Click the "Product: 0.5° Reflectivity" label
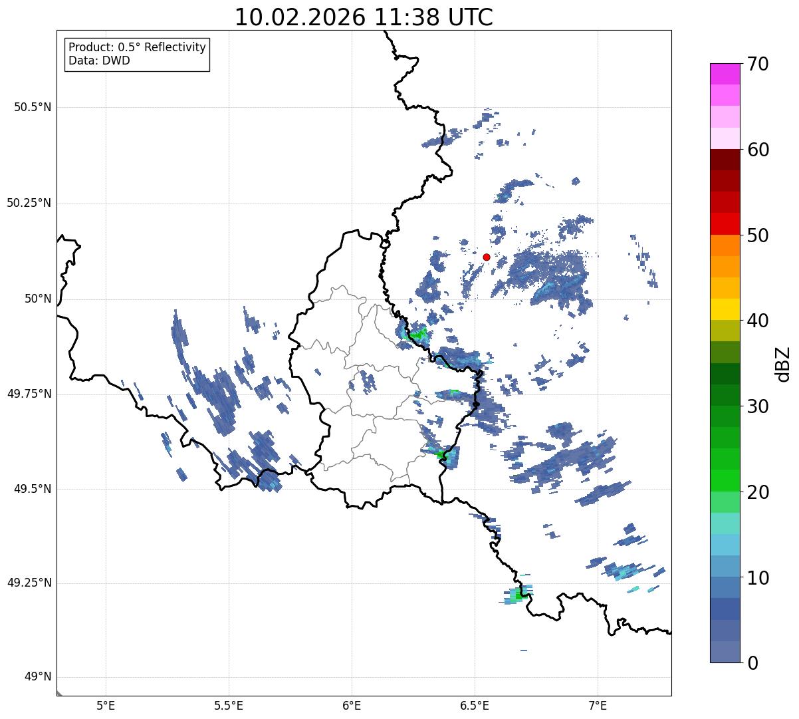The height and width of the screenshot is (719, 799). click(x=137, y=48)
